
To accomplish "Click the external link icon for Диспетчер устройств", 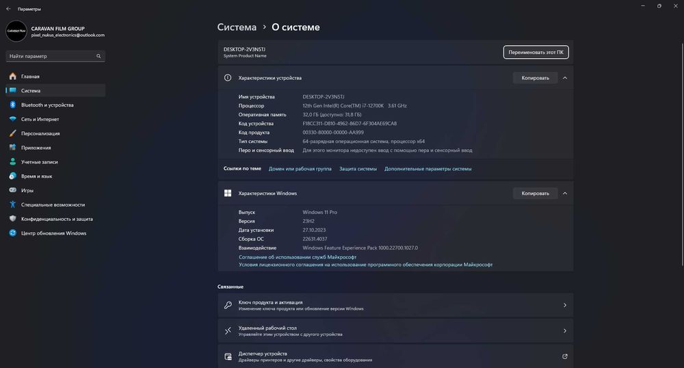I will (x=565, y=356).
